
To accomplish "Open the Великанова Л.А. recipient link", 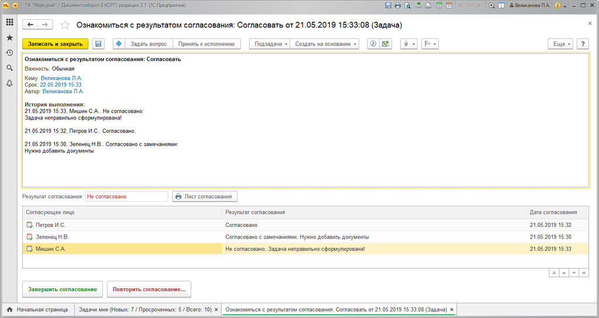I will 61,78.
